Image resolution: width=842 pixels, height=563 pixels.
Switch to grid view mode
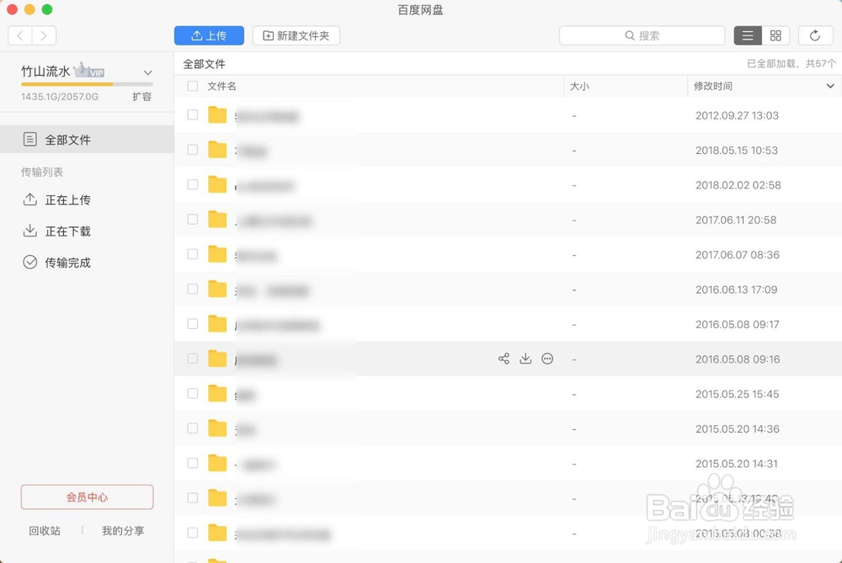(x=775, y=35)
